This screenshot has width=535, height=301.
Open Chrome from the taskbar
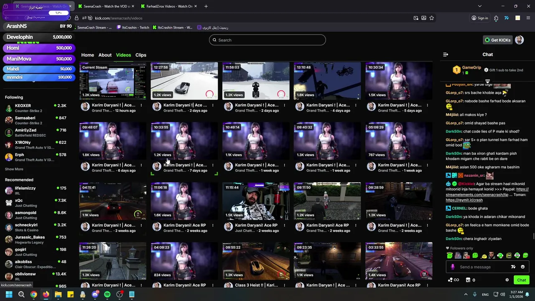[33, 294]
